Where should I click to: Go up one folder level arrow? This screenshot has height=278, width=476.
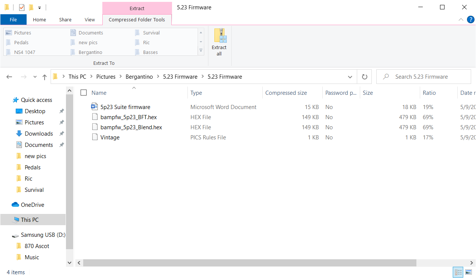45,77
